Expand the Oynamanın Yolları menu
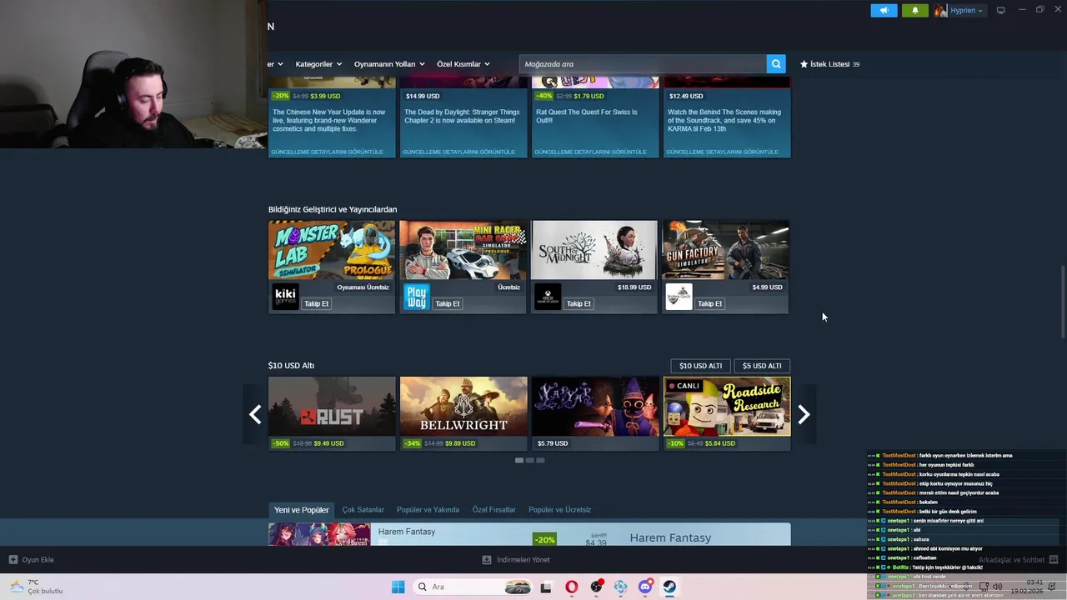 coord(389,64)
